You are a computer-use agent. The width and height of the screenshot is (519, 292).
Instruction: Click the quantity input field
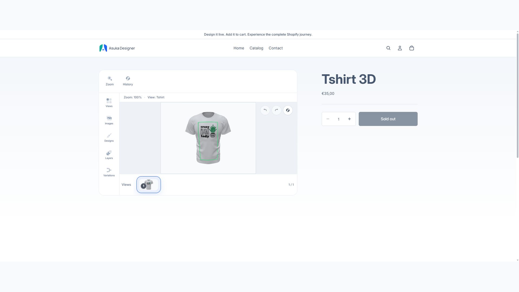(339, 119)
